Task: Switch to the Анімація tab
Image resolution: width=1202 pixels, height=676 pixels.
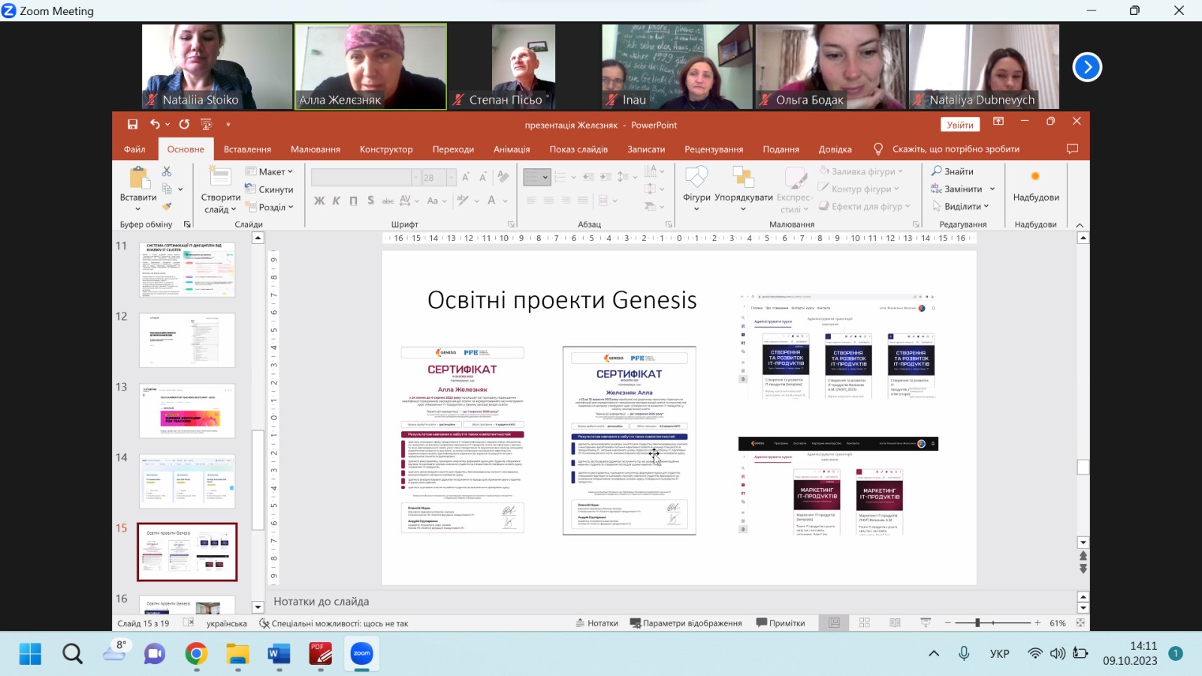Action: (512, 149)
